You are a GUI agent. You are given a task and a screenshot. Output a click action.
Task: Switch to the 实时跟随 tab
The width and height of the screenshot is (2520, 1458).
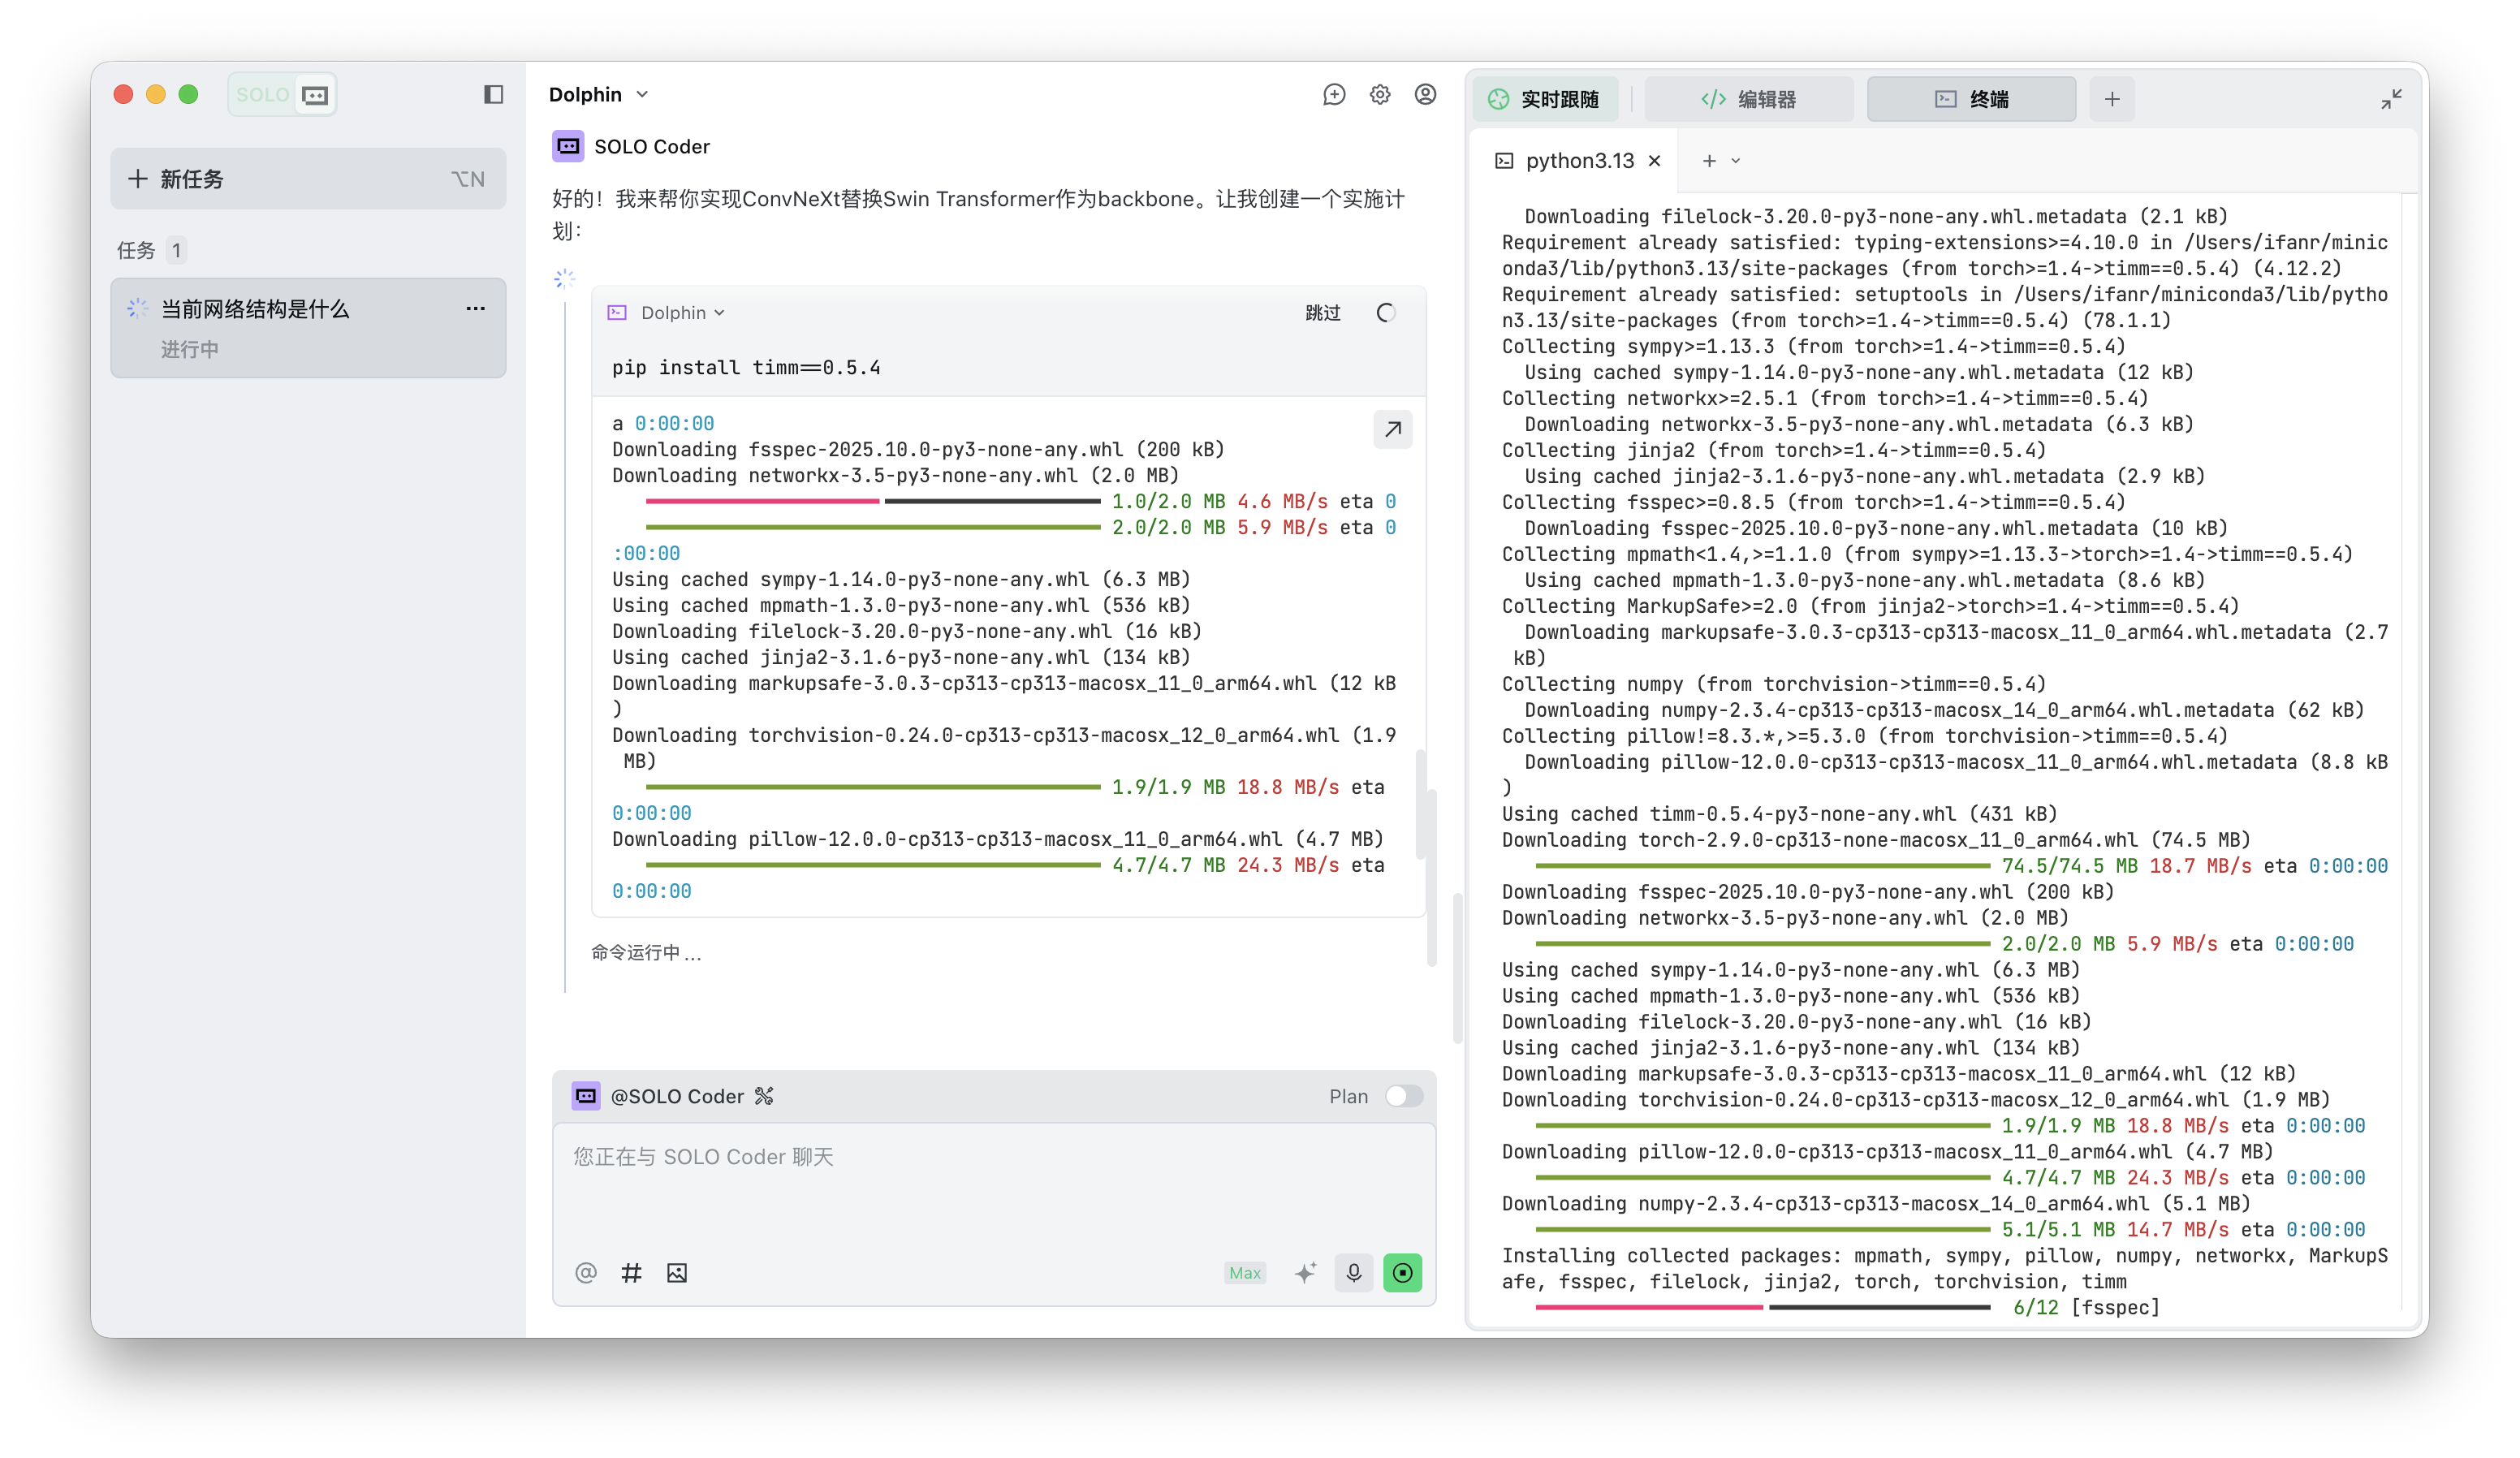(1544, 99)
